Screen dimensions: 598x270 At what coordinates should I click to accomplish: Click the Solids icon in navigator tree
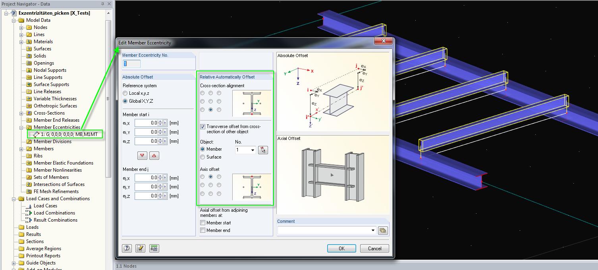coord(29,56)
